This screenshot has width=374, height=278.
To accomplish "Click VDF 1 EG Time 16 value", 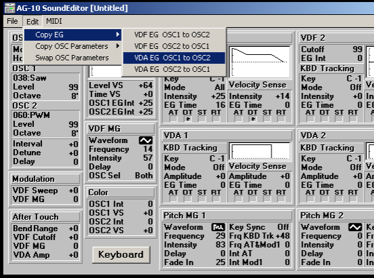I will click(221, 105).
